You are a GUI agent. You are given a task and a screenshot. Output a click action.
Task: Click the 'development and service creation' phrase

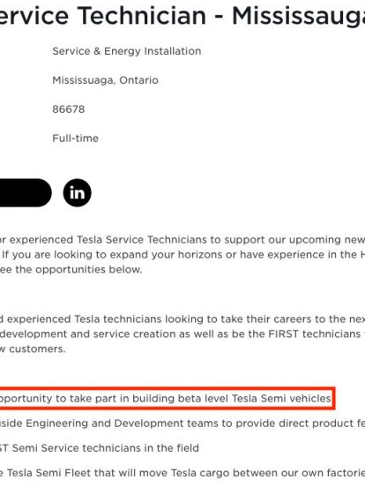click(x=95, y=333)
